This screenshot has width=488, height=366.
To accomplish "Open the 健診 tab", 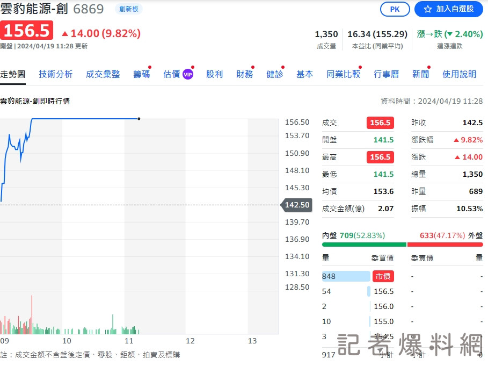I will [274, 74].
